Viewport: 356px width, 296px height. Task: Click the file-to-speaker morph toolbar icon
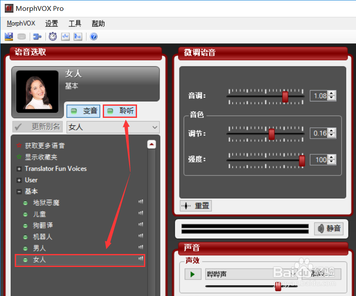78,36
